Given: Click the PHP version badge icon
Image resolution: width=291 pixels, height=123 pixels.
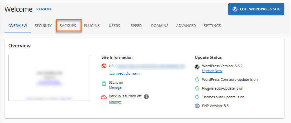Looking at the screenshot, I should pos(197,106).
